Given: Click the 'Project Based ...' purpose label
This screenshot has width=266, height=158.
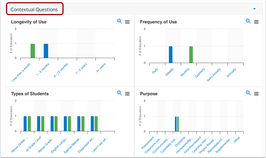Looking at the screenshot, I should (x=208, y=145).
